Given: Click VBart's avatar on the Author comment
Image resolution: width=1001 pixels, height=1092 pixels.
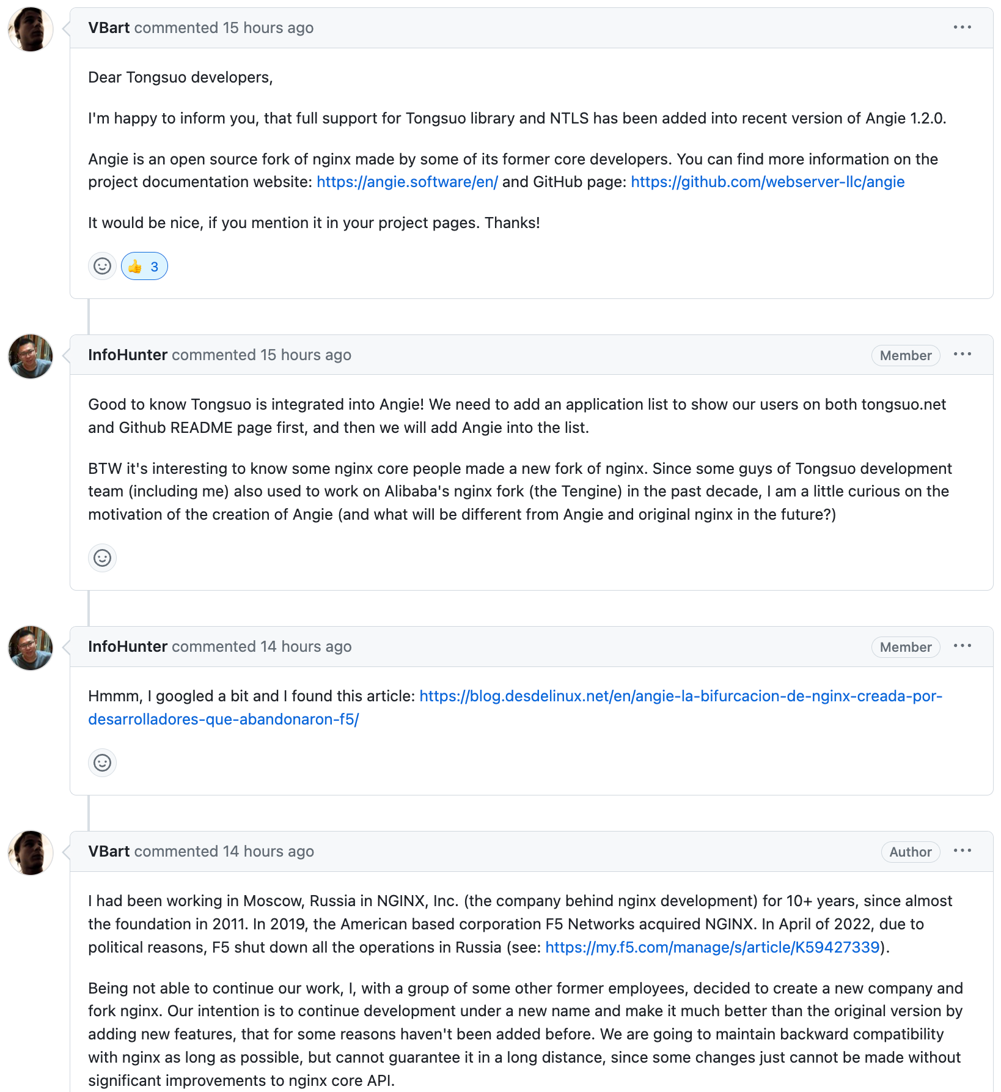Looking at the screenshot, I should (x=31, y=853).
